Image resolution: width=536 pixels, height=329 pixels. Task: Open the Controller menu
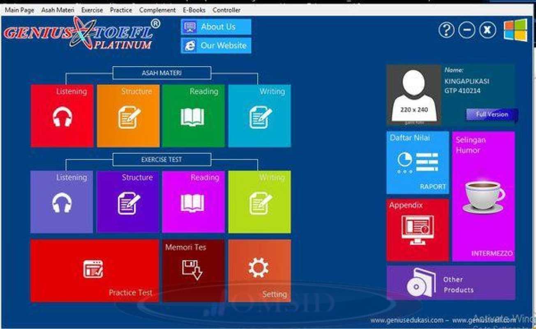click(226, 10)
